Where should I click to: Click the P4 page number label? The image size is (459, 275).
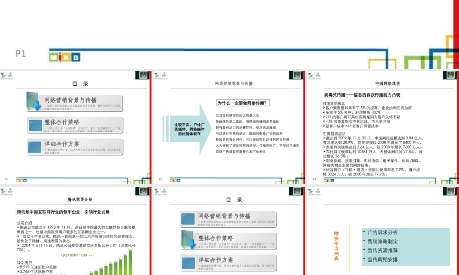pyautogui.click(x=314, y=179)
